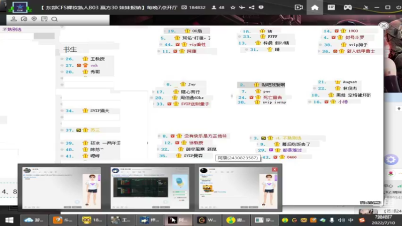Image resolution: width=402 pixels, height=226 pixels.
Task: Open the third chat preview thumbnail
Action: 238,188
